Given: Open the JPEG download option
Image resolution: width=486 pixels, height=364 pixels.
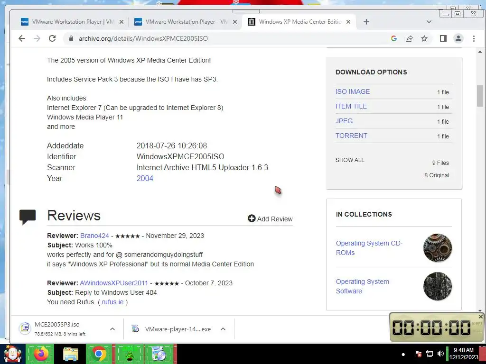Looking at the screenshot, I should [x=344, y=121].
